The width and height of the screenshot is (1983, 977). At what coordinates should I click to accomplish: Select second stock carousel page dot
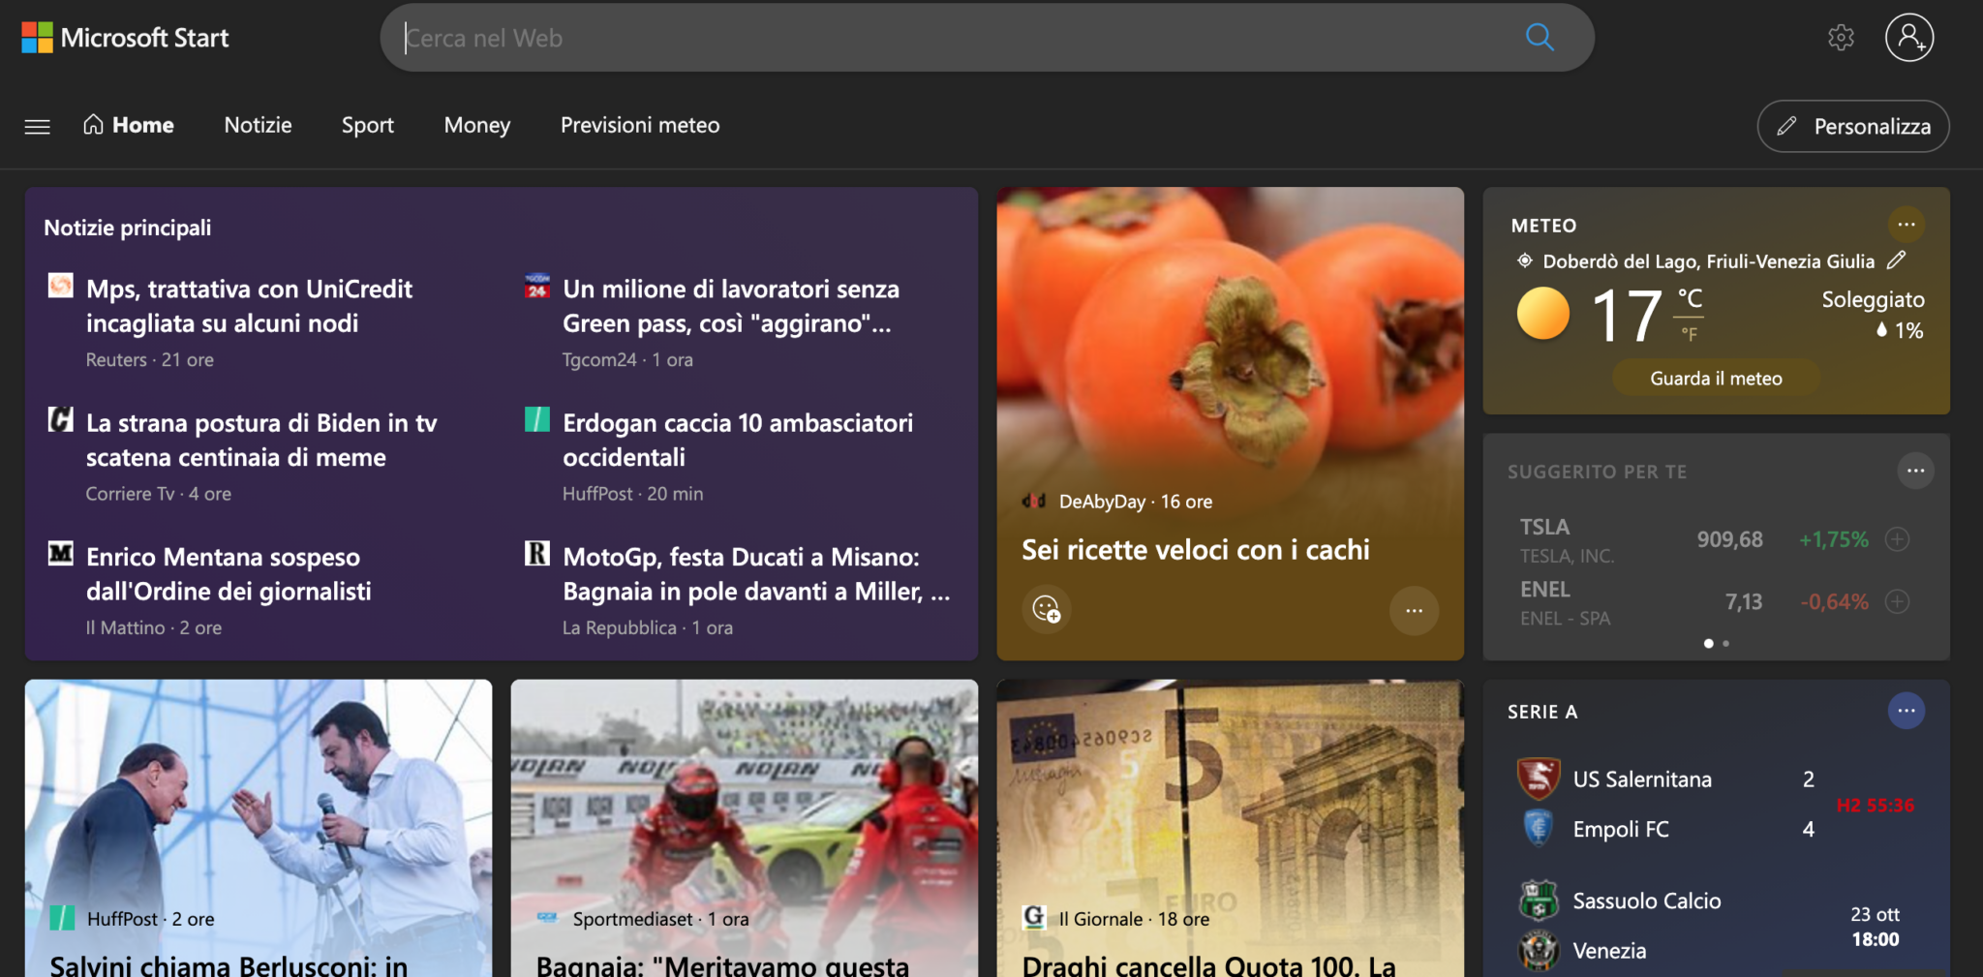click(1725, 643)
